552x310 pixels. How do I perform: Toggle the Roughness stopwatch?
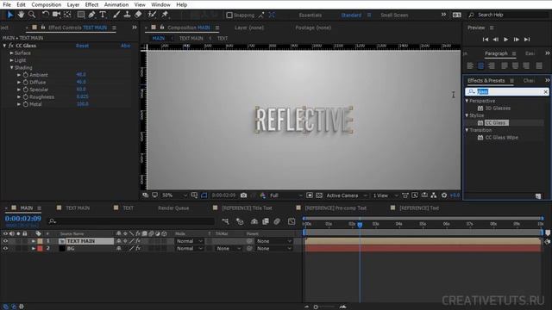pyautogui.click(x=26, y=97)
